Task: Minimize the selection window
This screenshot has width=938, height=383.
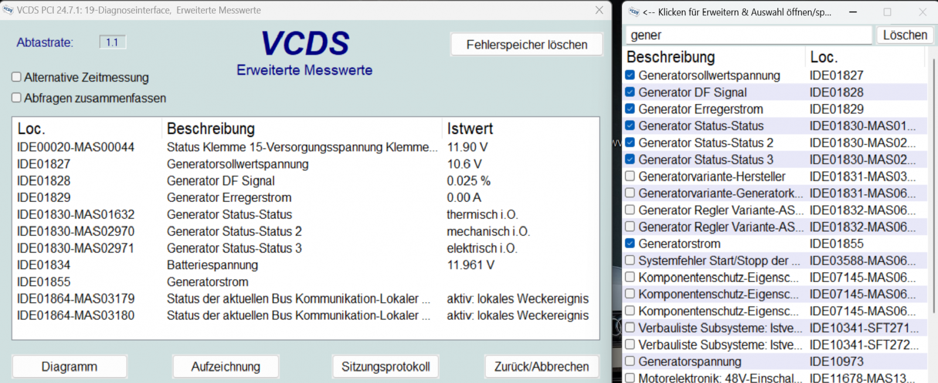Action: click(853, 12)
